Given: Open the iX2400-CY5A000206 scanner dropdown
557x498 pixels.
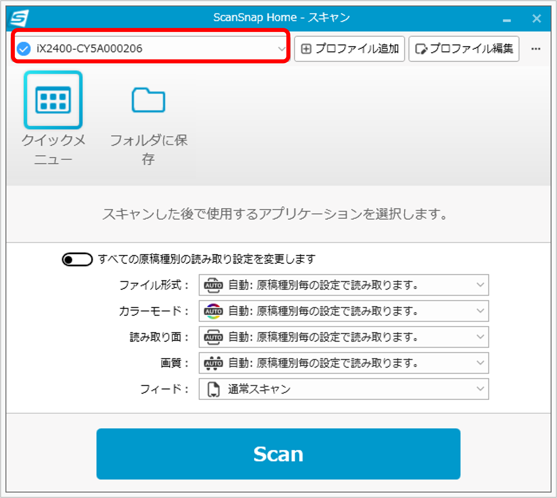Looking at the screenshot, I should (x=281, y=49).
